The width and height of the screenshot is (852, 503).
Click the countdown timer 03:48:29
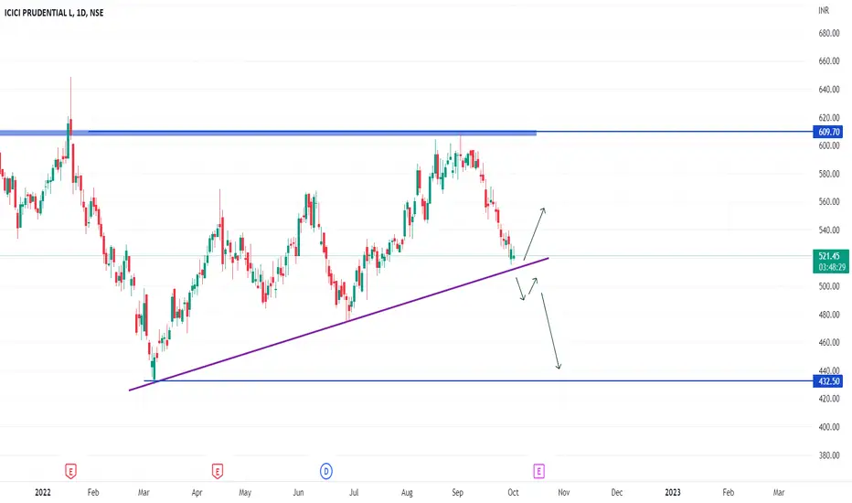point(833,267)
